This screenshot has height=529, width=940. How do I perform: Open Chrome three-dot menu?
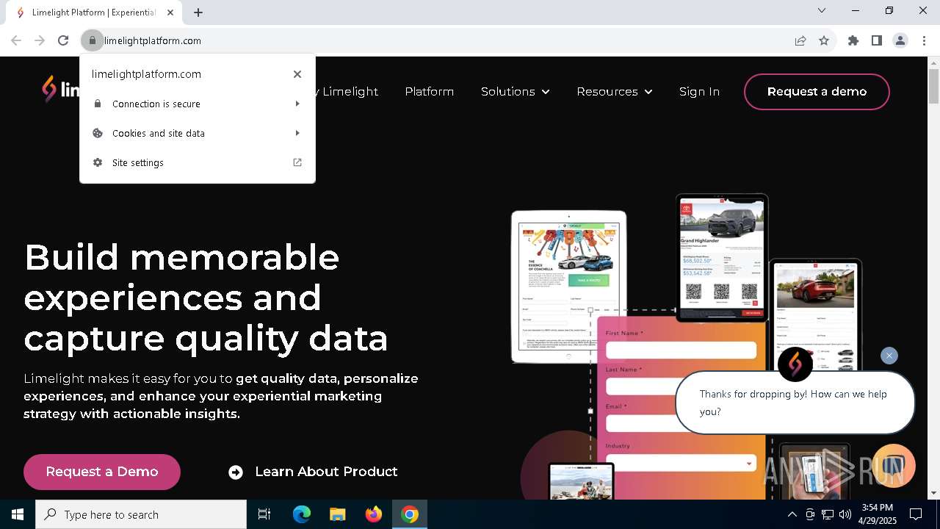(x=924, y=40)
